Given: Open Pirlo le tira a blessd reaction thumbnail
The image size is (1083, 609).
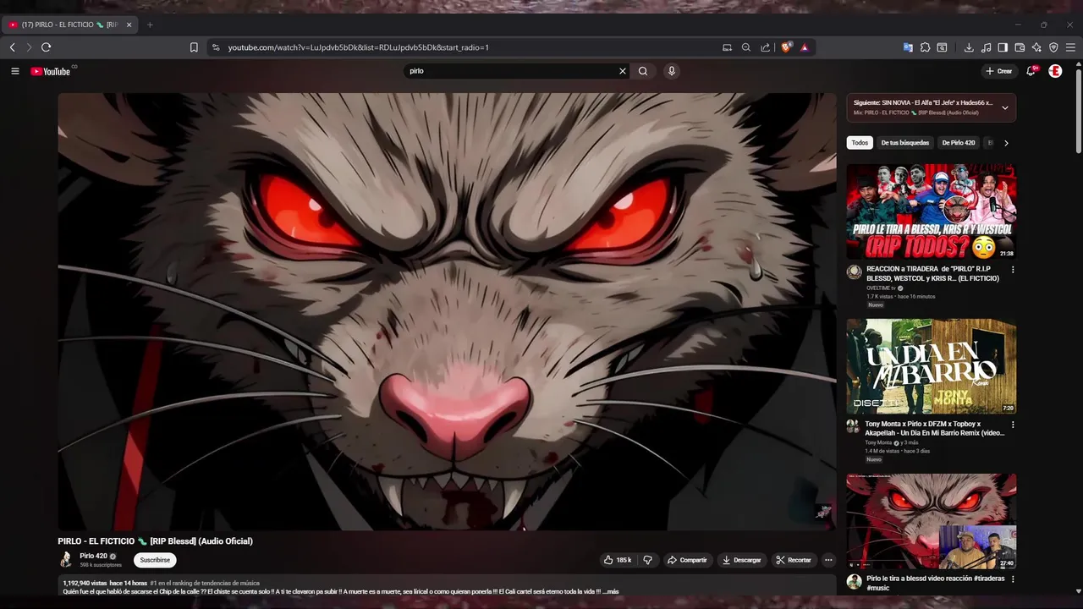Looking at the screenshot, I should coord(932,521).
